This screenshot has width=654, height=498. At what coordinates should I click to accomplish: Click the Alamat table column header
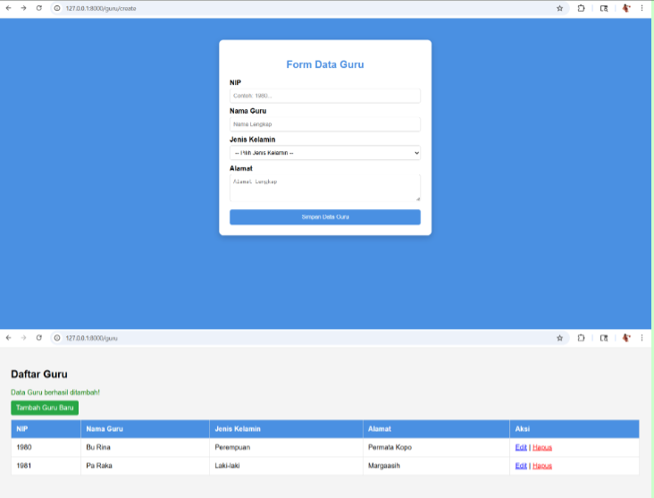coord(436,428)
